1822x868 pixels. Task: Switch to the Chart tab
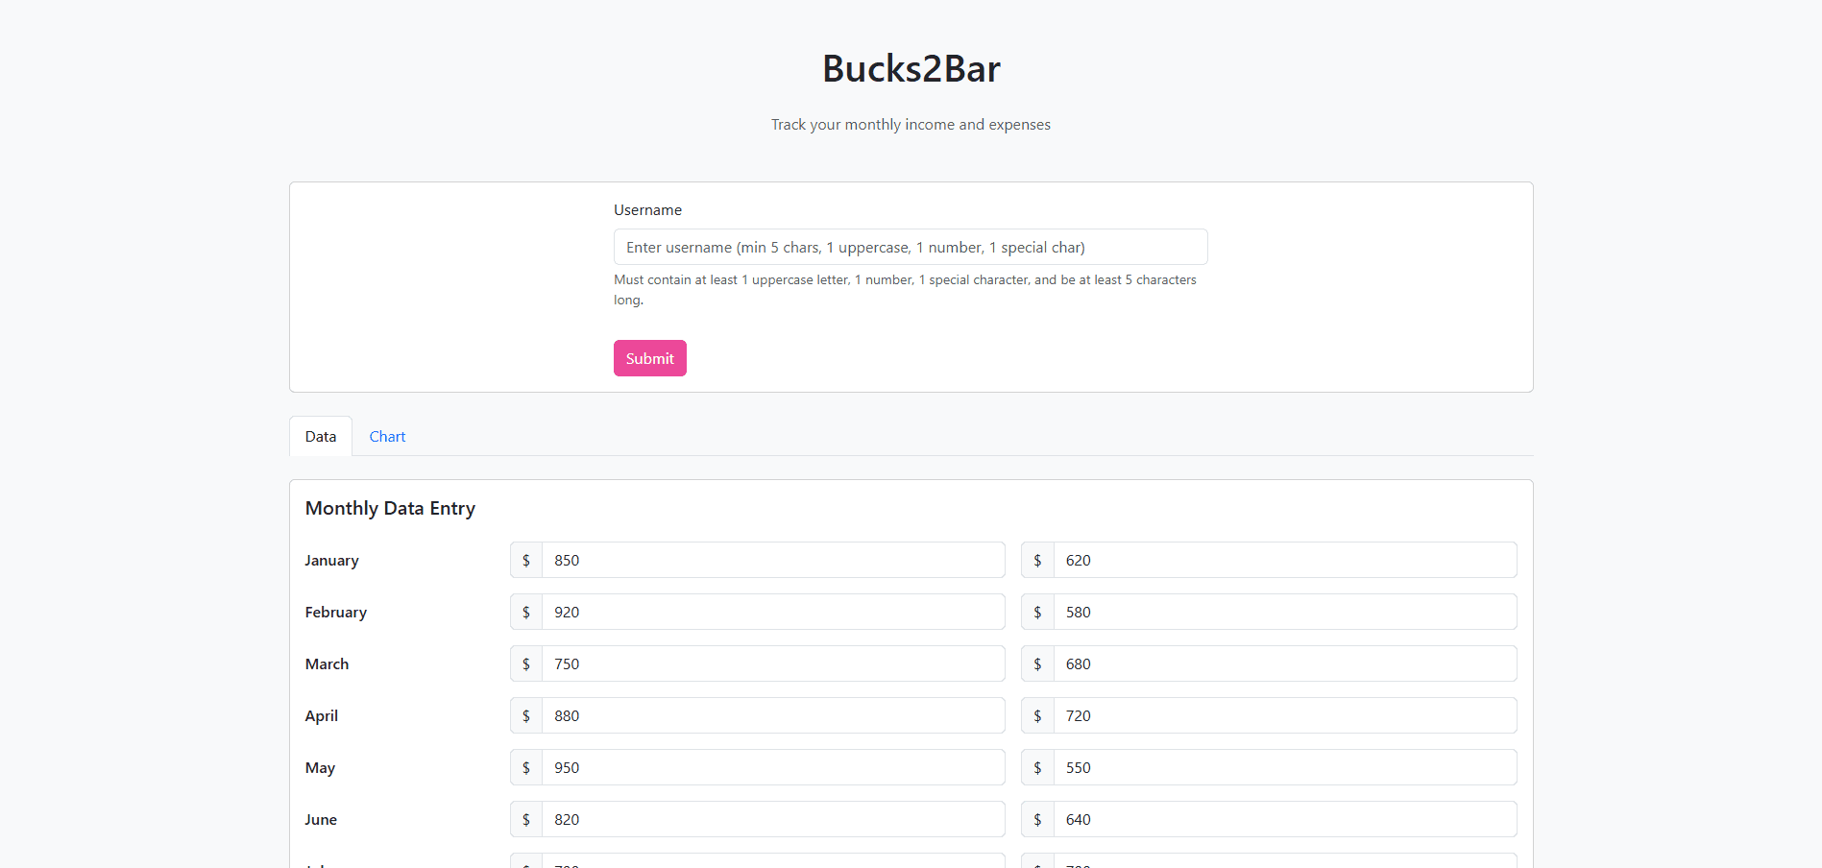click(x=387, y=437)
